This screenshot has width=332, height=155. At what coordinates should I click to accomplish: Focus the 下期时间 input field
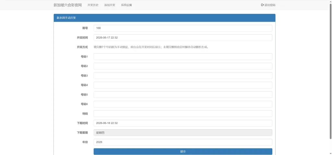point(183,123)
